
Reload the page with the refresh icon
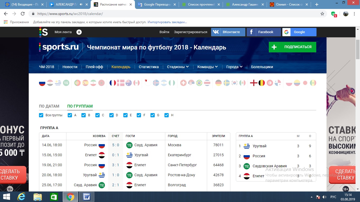click(x=23, y=14)
